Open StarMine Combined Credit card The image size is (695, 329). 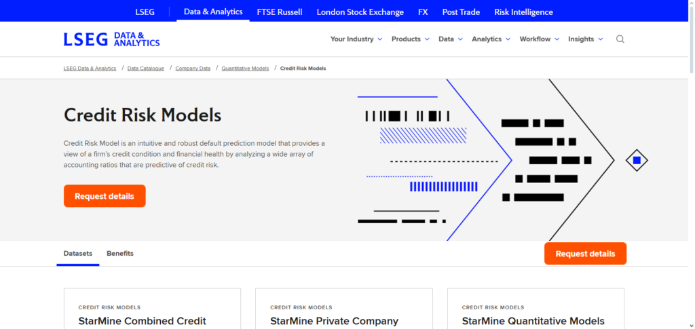pyautogui.click(x=153, y=309)
